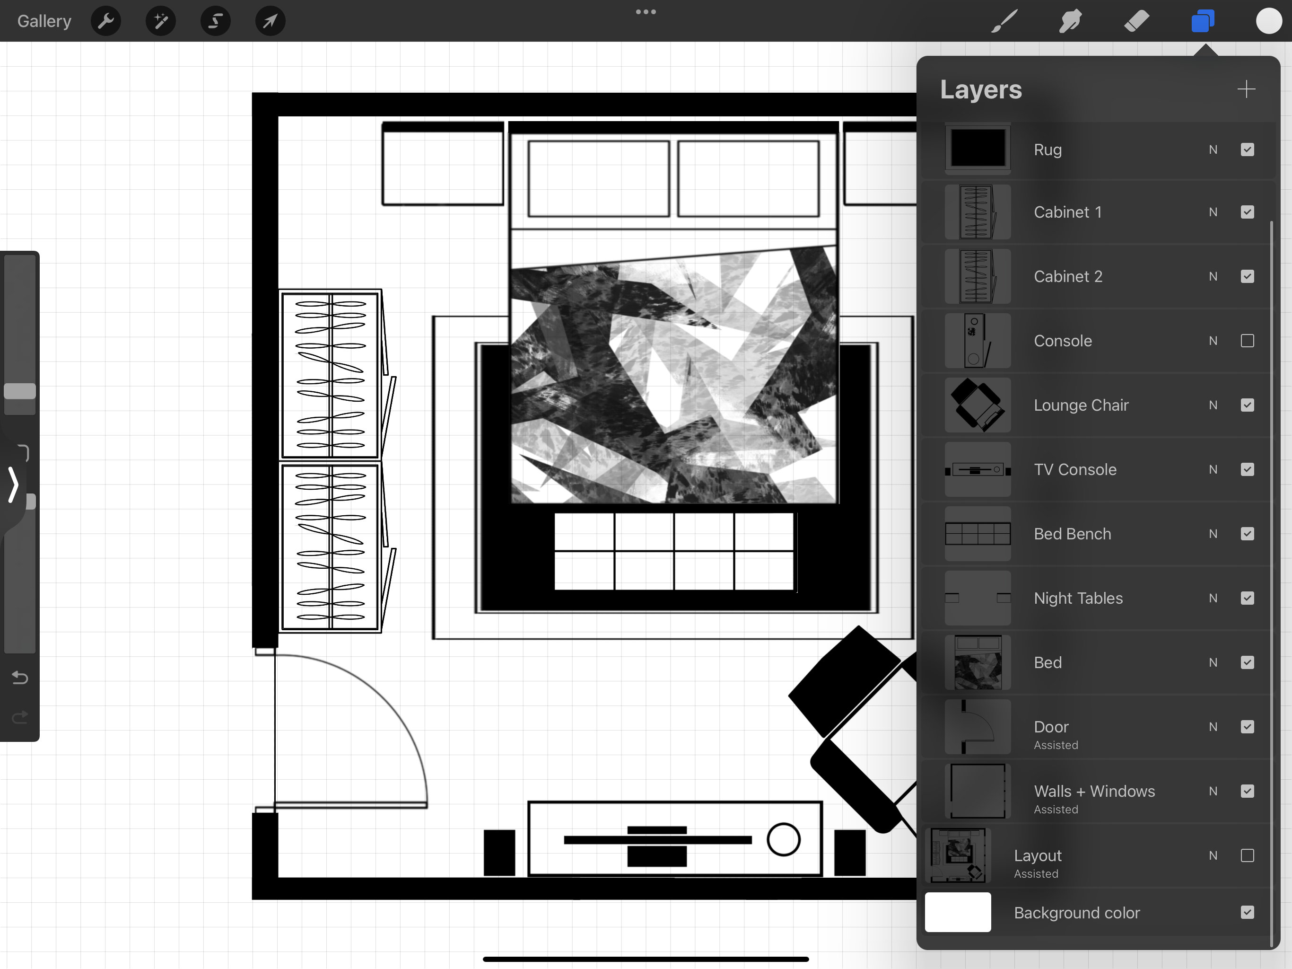Select the Adjustments magic wand tool
The width and height of the screenshot is (1292, 969).
point(160,20)
